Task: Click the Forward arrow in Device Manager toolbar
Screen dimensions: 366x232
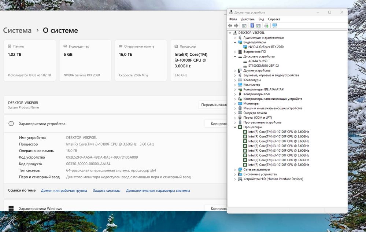Action: click(x=236, y=25)
